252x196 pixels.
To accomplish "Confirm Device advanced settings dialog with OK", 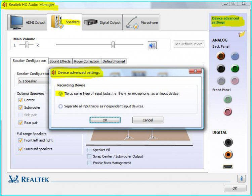I will pyautogui.click(x=105, y=120).
